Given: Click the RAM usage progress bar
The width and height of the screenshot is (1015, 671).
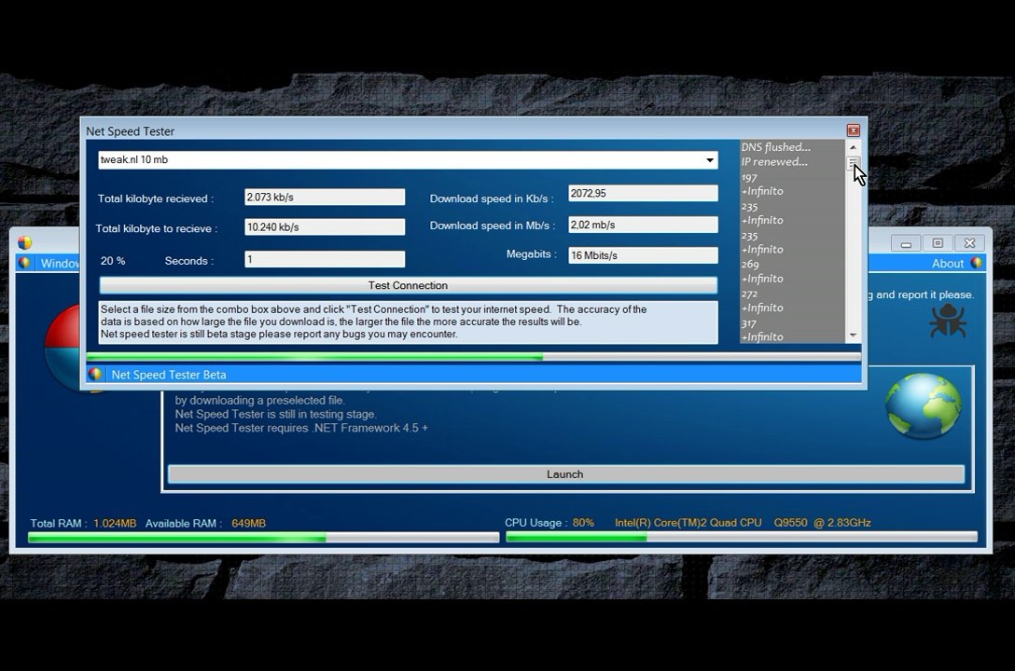Looking at the screenshot, I should 263,537.
